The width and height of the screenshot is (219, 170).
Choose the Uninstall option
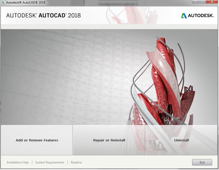tap(181, 140)
